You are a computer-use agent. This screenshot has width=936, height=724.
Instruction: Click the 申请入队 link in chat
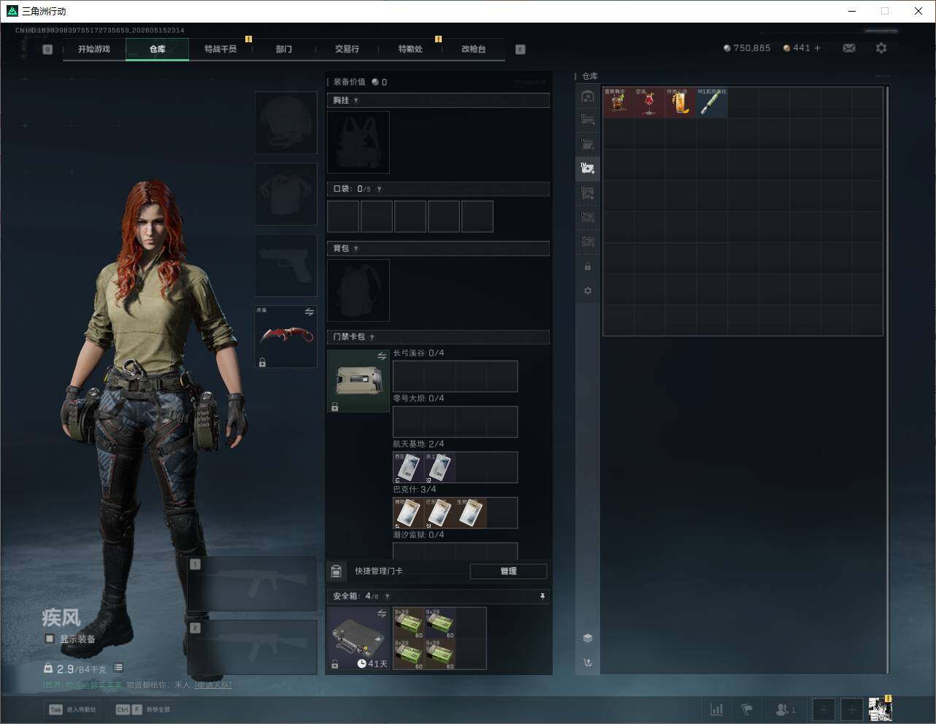click(213, 685)
